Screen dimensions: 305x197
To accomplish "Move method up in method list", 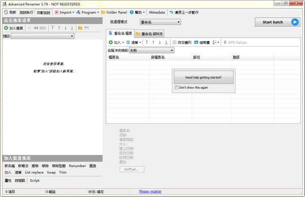I will click(x=59, y=28).
